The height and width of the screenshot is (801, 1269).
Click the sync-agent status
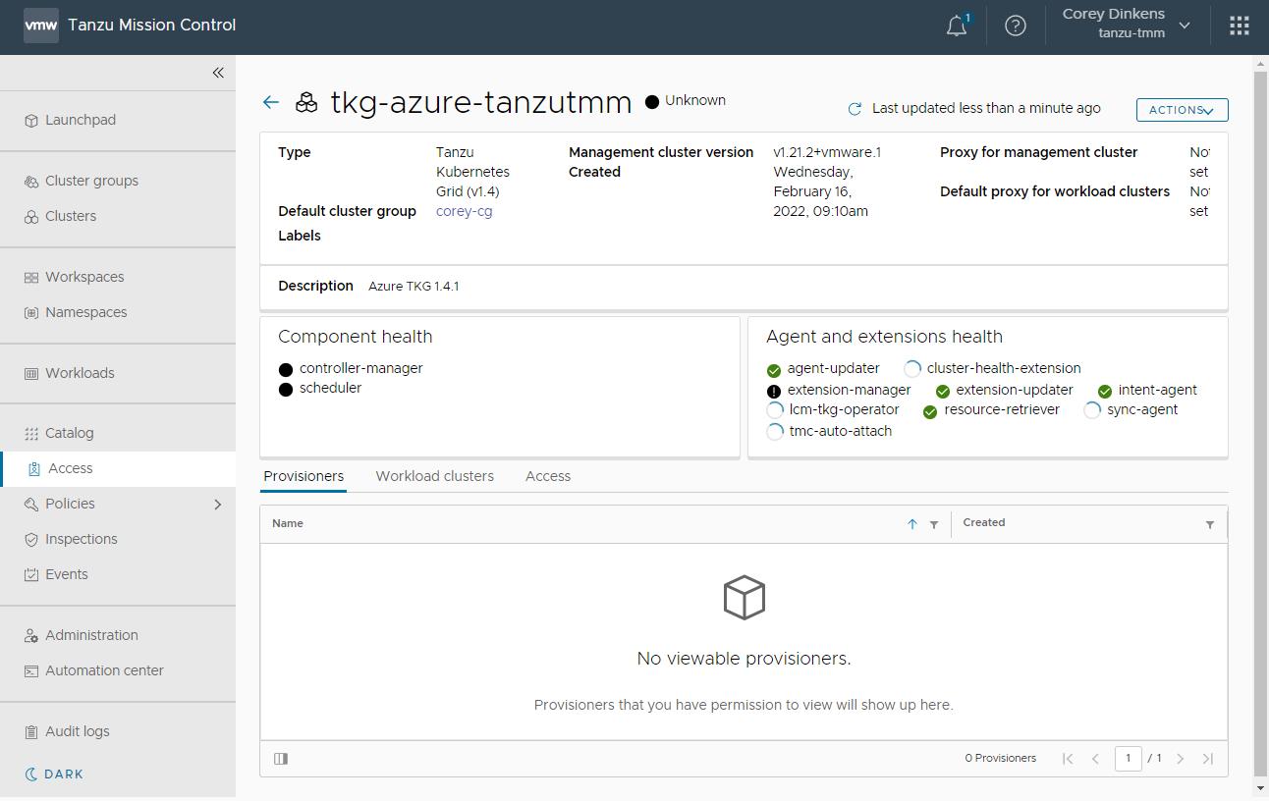1131,410
